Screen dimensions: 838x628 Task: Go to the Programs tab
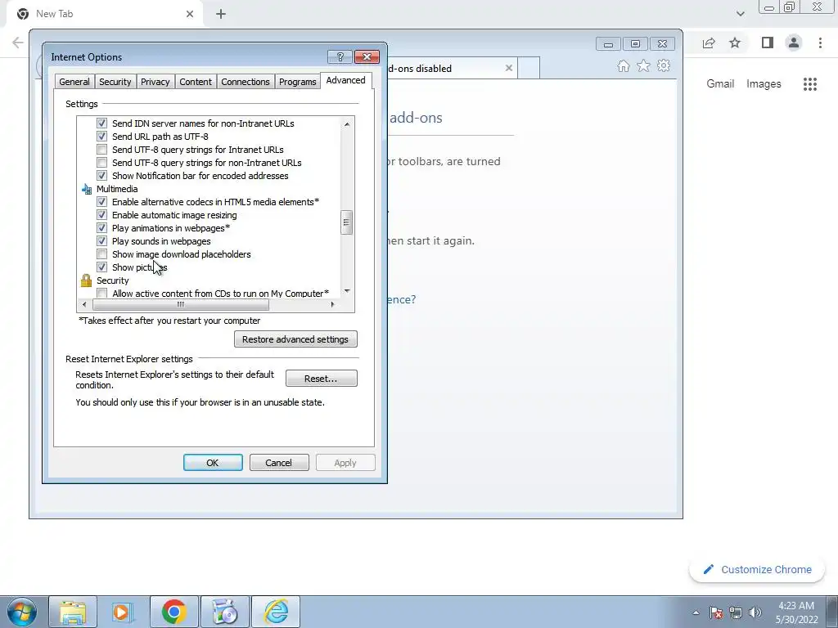pyautogui.click(x=298, y=82)
